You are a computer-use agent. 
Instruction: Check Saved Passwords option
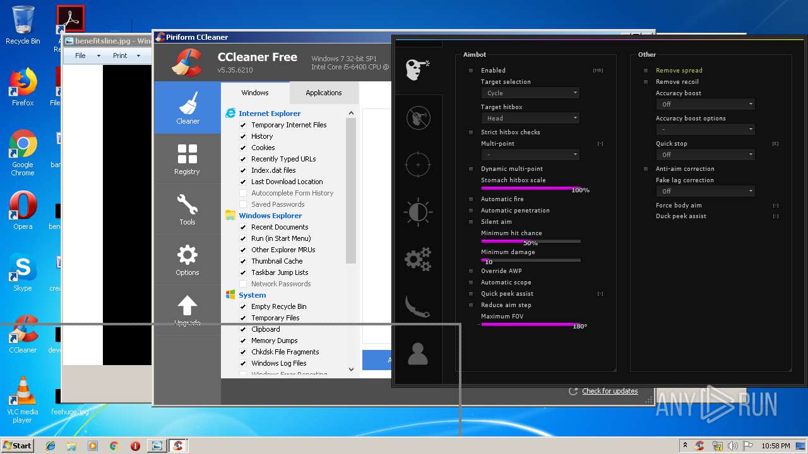click(243, 204)
